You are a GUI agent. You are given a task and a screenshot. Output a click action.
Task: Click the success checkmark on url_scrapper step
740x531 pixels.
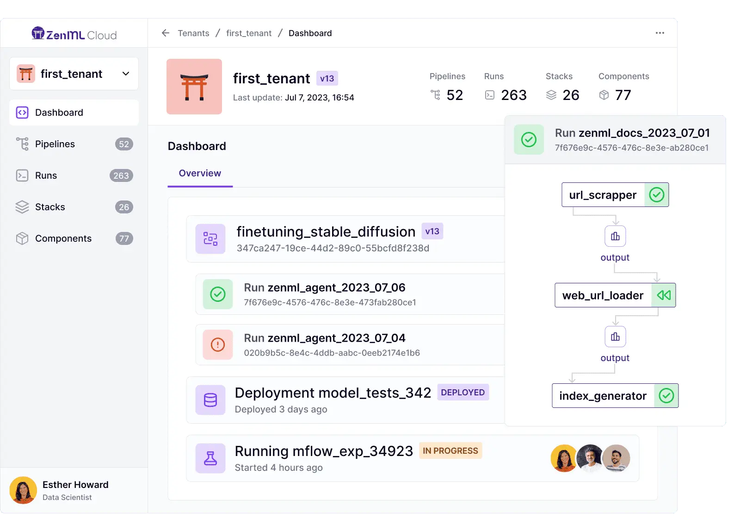(x=657, y=195)
